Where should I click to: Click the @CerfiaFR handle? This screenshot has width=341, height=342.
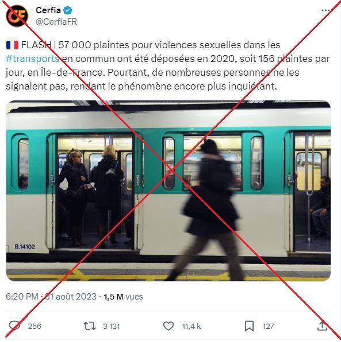click(56, 22)
